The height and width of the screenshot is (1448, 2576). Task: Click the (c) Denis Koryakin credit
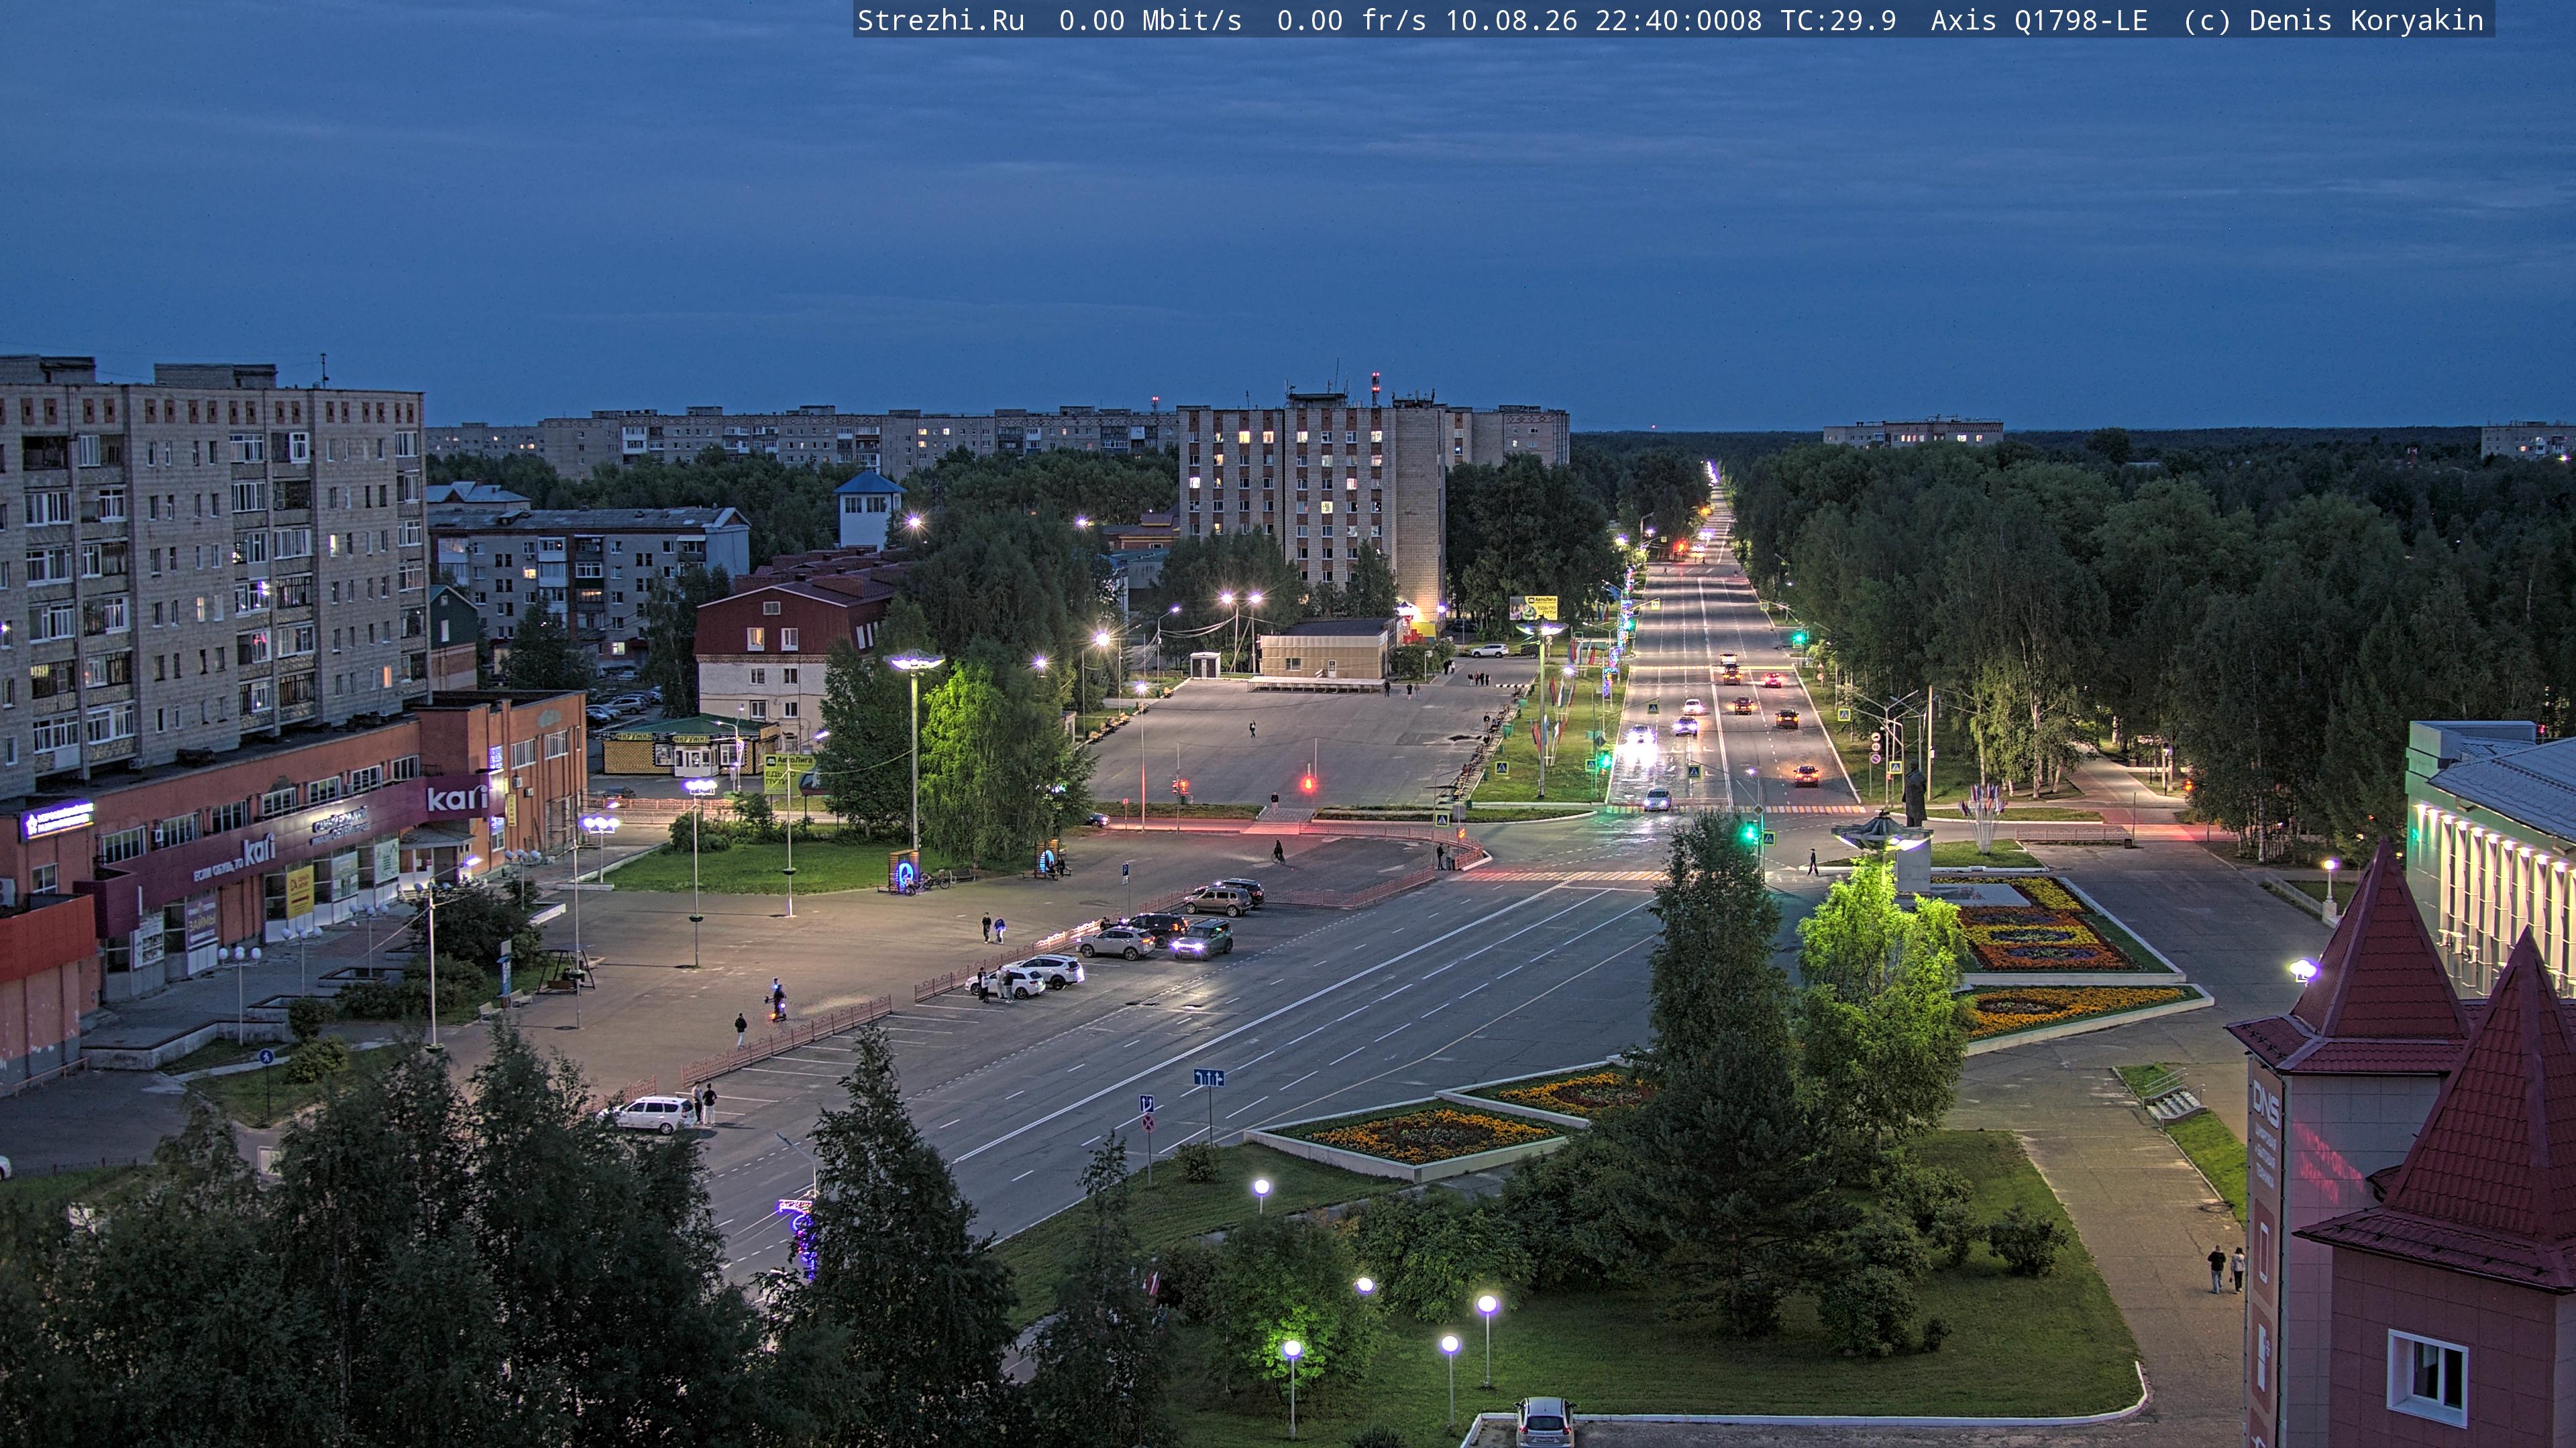click(x=2333, y=21)
